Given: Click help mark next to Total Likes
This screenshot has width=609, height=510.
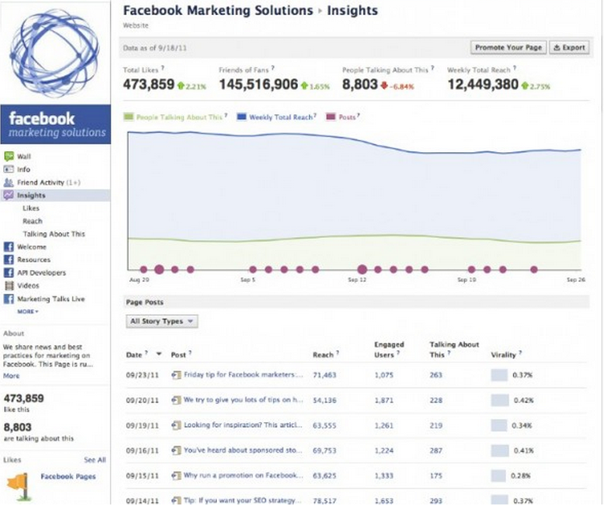Looking at the screenshot, I should (164, 69).
